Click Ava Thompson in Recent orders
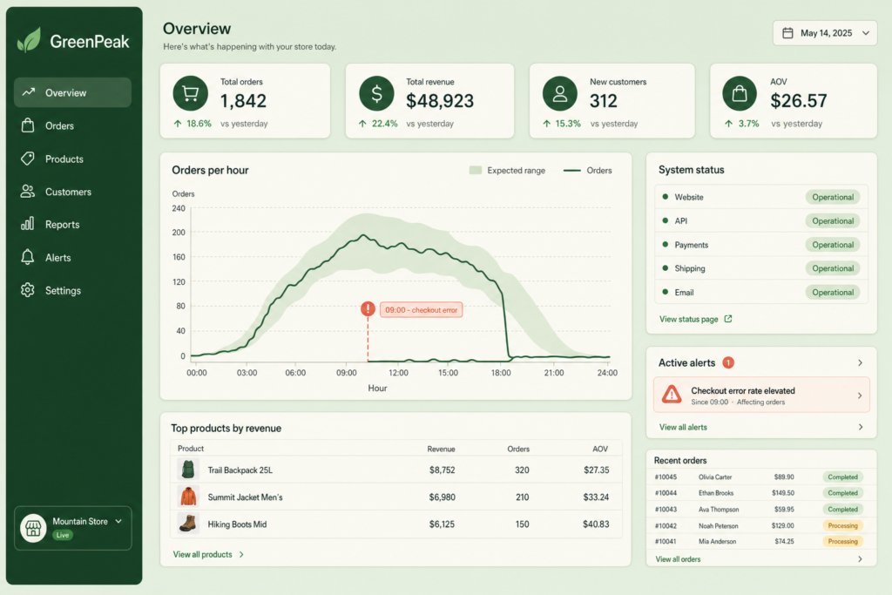892x595 pixels. point(719,509)
